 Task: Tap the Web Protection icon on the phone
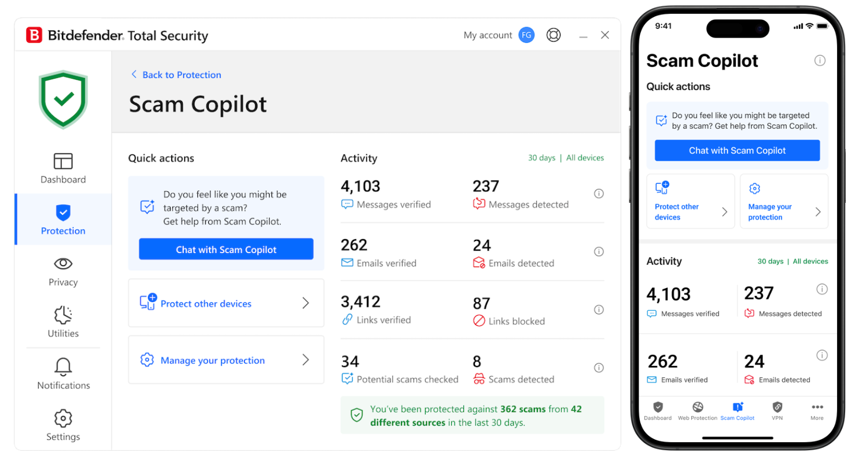pyautogui.click(x=697, y=406)
